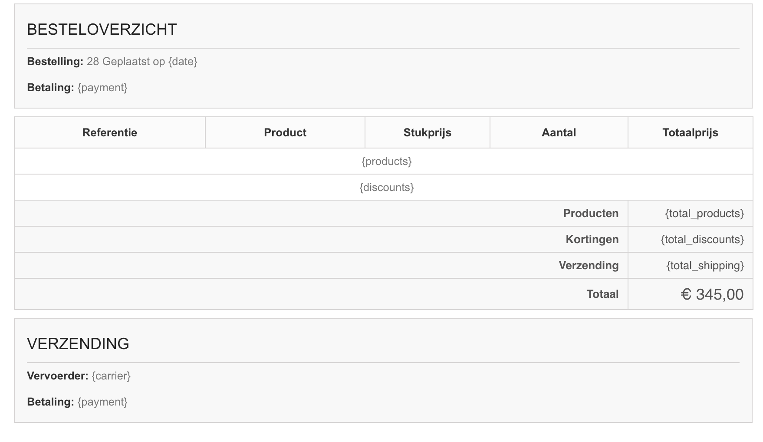The image size is (763, 442).
Task: Click the Kortingen row label
Action: coord(592,239)
